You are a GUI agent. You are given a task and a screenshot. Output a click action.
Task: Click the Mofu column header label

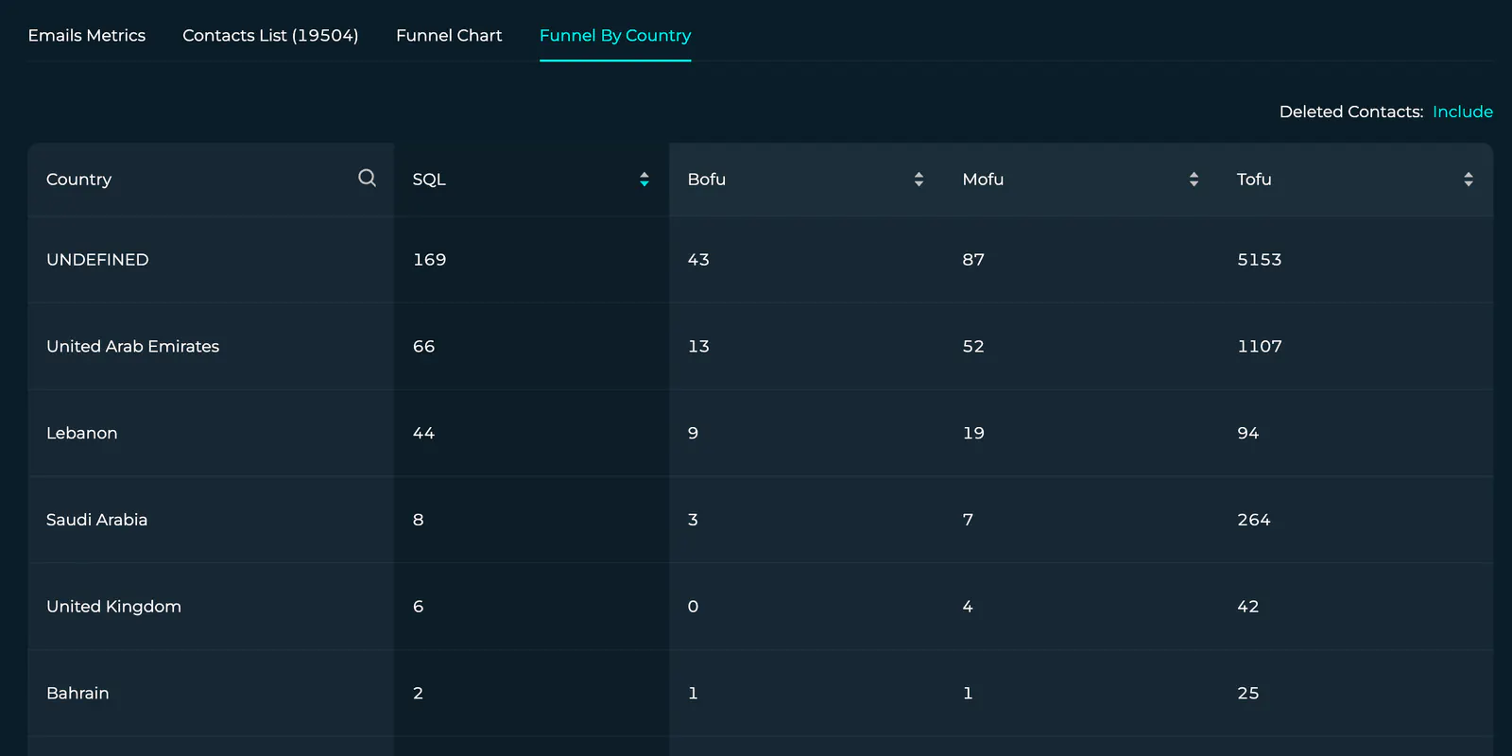point(983,180)
